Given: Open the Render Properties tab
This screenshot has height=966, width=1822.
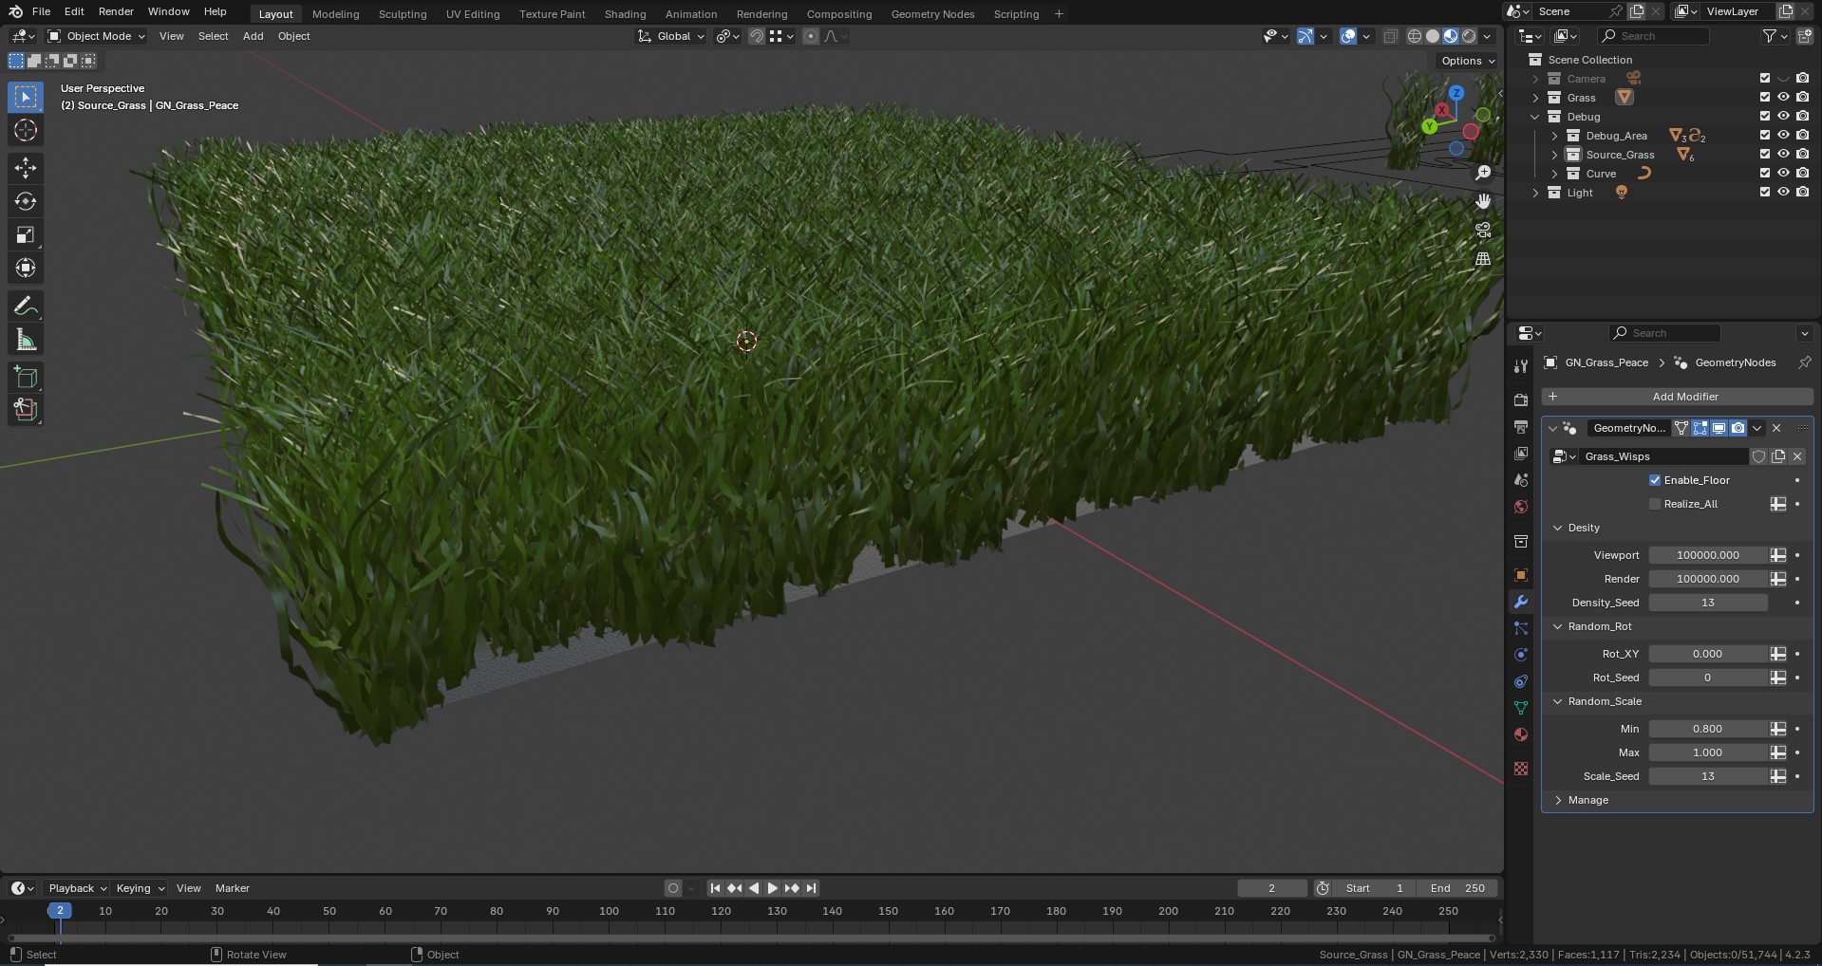Looking at the screenshot, I should pos(1520,399).
